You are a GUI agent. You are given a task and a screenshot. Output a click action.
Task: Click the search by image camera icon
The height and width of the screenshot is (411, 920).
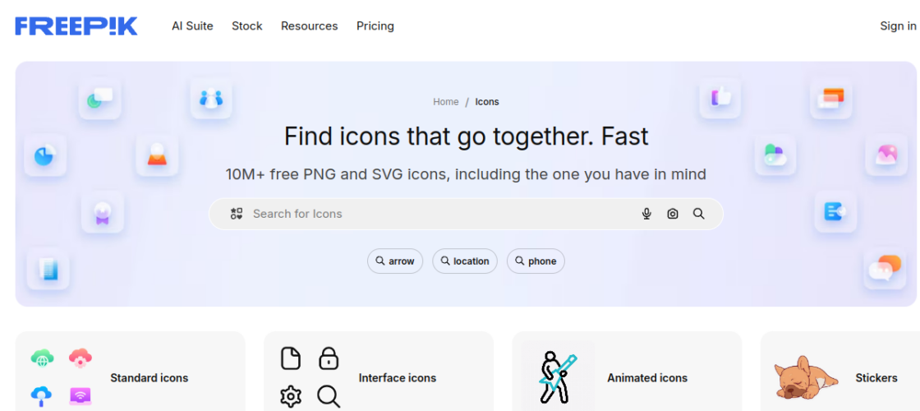point(673,214)
